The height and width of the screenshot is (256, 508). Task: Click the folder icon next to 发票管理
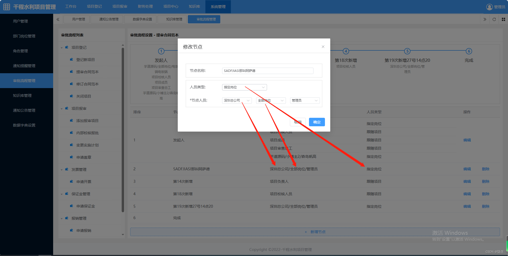(67, 169)
